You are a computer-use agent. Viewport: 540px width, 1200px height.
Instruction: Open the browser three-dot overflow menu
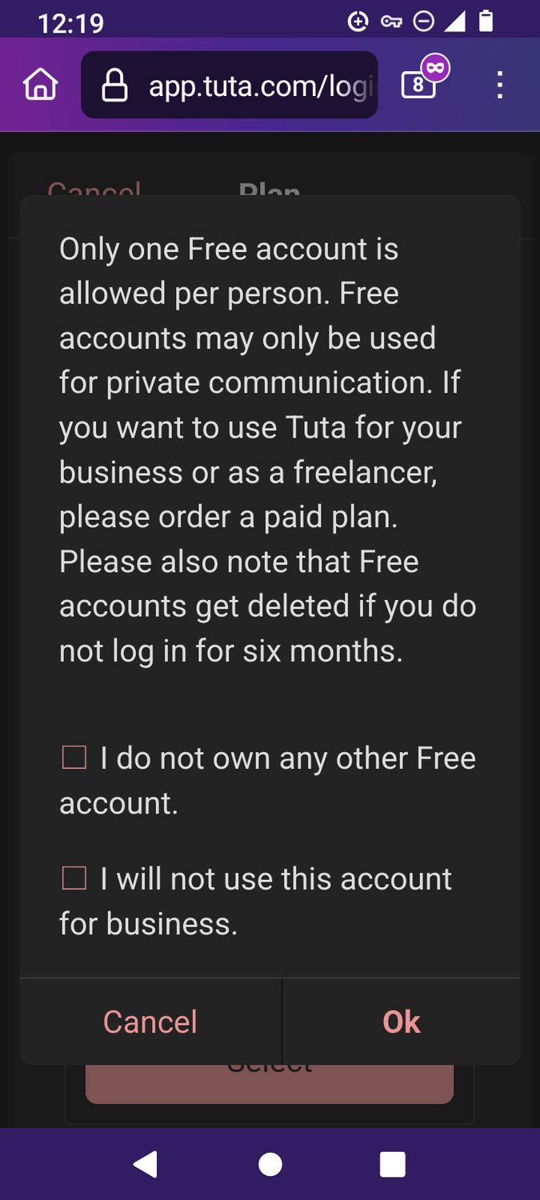(x=499, y=84)
